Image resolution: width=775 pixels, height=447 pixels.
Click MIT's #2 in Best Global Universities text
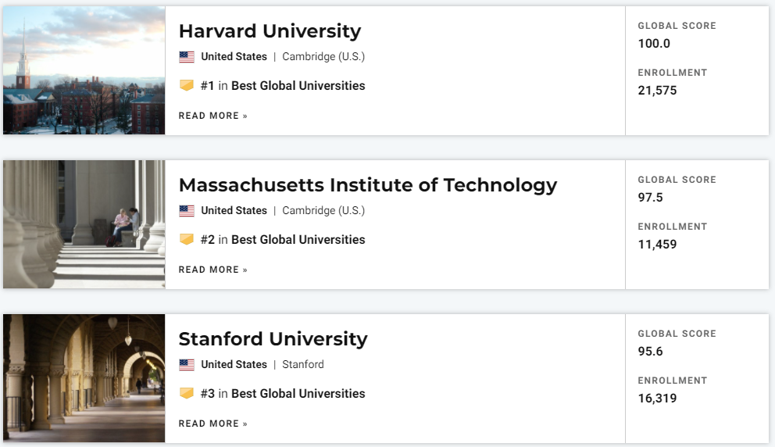(282, 240)
